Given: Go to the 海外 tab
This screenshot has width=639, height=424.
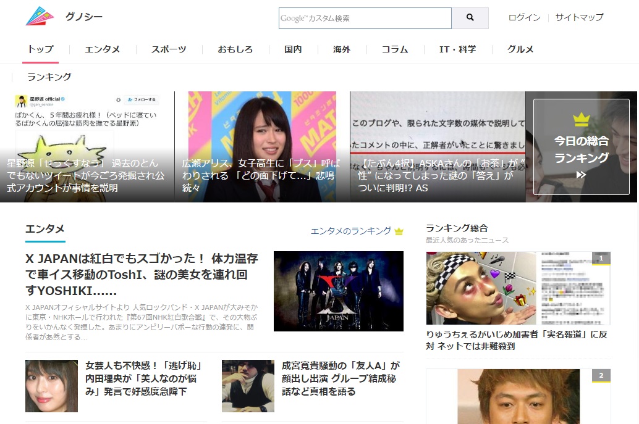Looking at the screenshot, I should tap(342, 49).
